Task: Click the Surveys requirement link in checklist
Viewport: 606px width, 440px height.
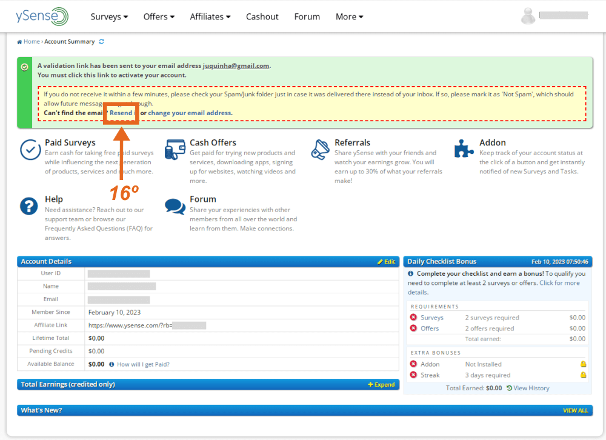Action: 432,318
